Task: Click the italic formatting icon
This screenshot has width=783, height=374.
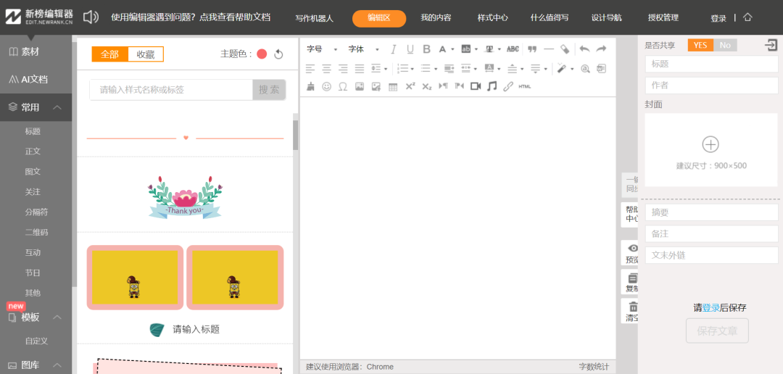Action: coord(394,49)
